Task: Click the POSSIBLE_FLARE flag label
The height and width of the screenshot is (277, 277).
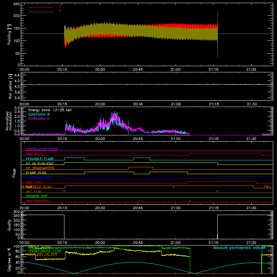Action: 40,159
